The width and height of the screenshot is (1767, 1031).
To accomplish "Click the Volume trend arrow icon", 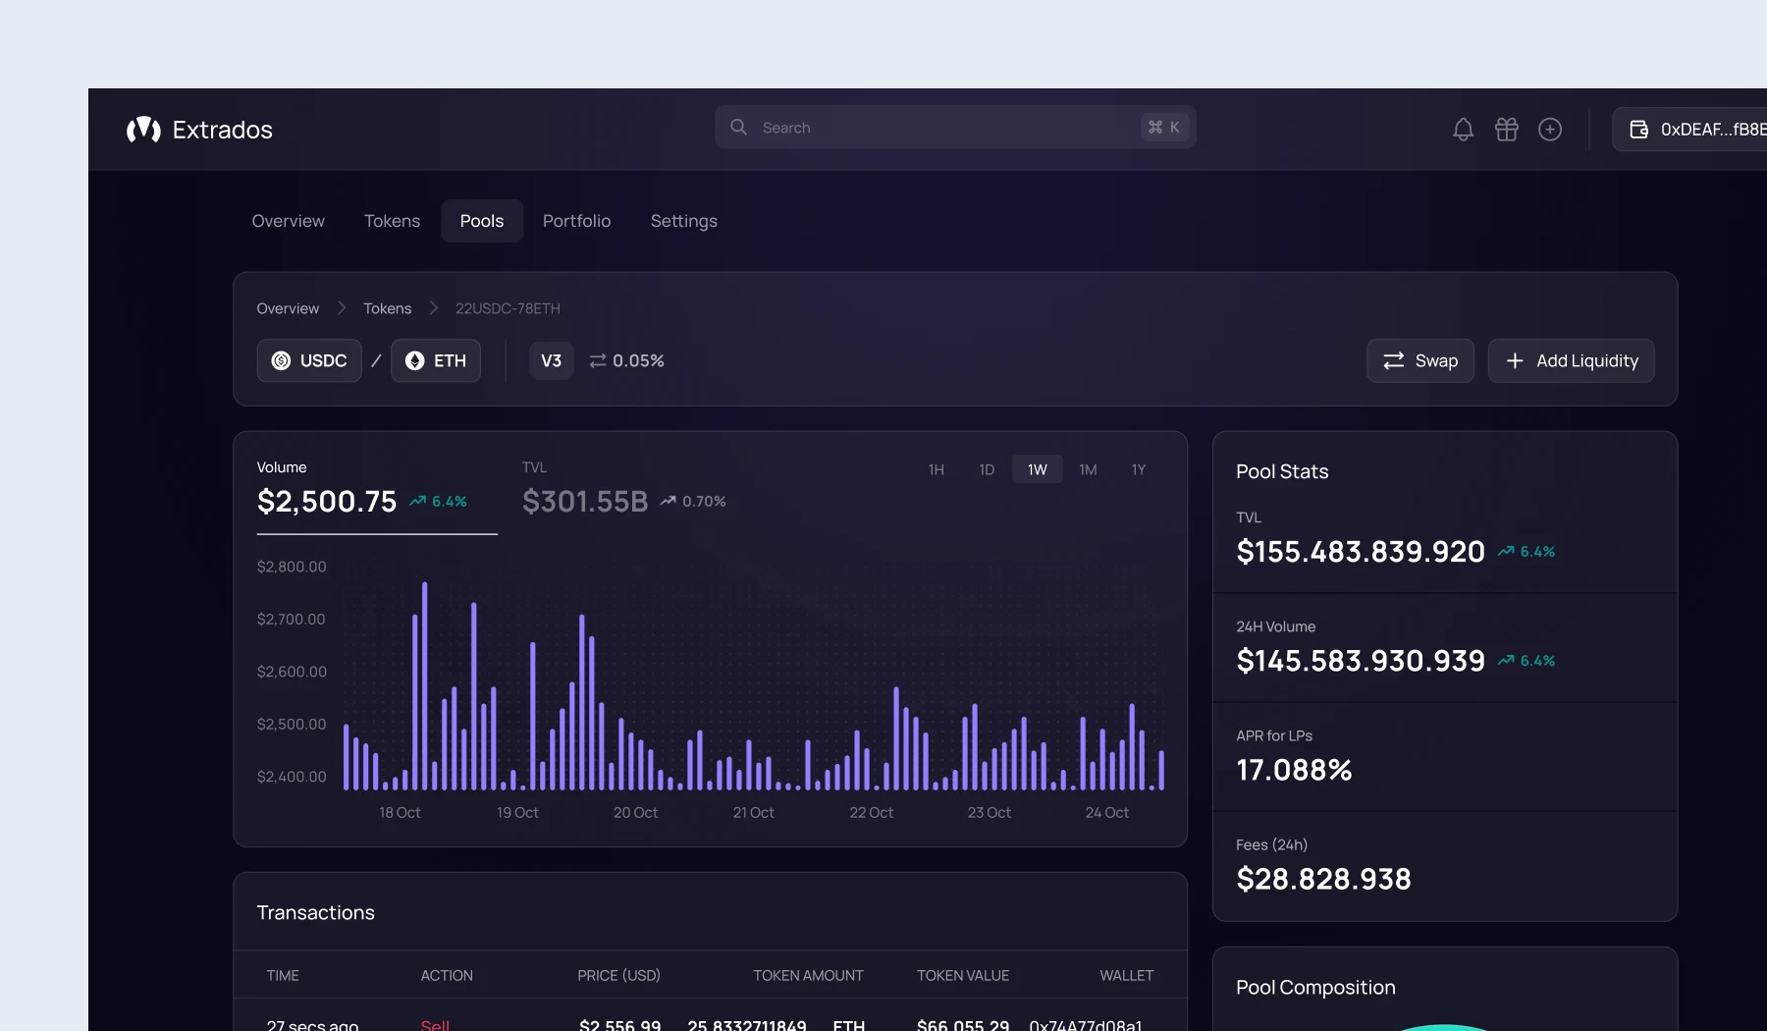I will (417, 501).
